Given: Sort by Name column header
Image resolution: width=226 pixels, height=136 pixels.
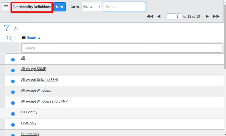Looking at the screenshot, I should tap(31, 38).
